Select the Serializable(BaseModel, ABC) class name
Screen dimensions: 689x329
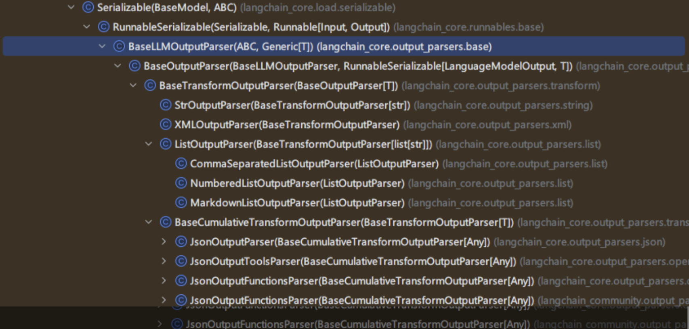(x=167, y=7)
